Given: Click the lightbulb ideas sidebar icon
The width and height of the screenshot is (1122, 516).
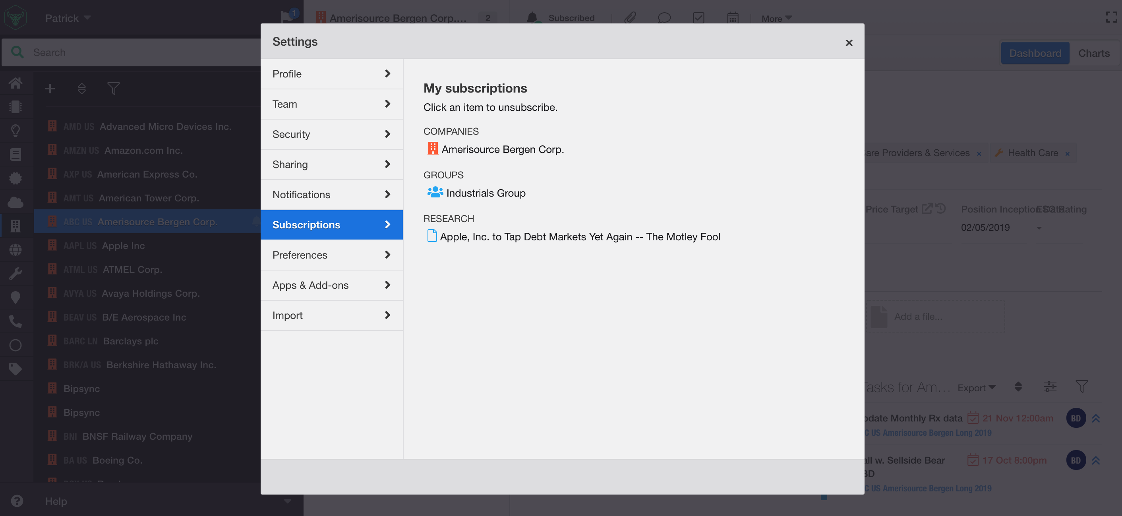Looking at the screenshot, I should [x=15, y=131].
